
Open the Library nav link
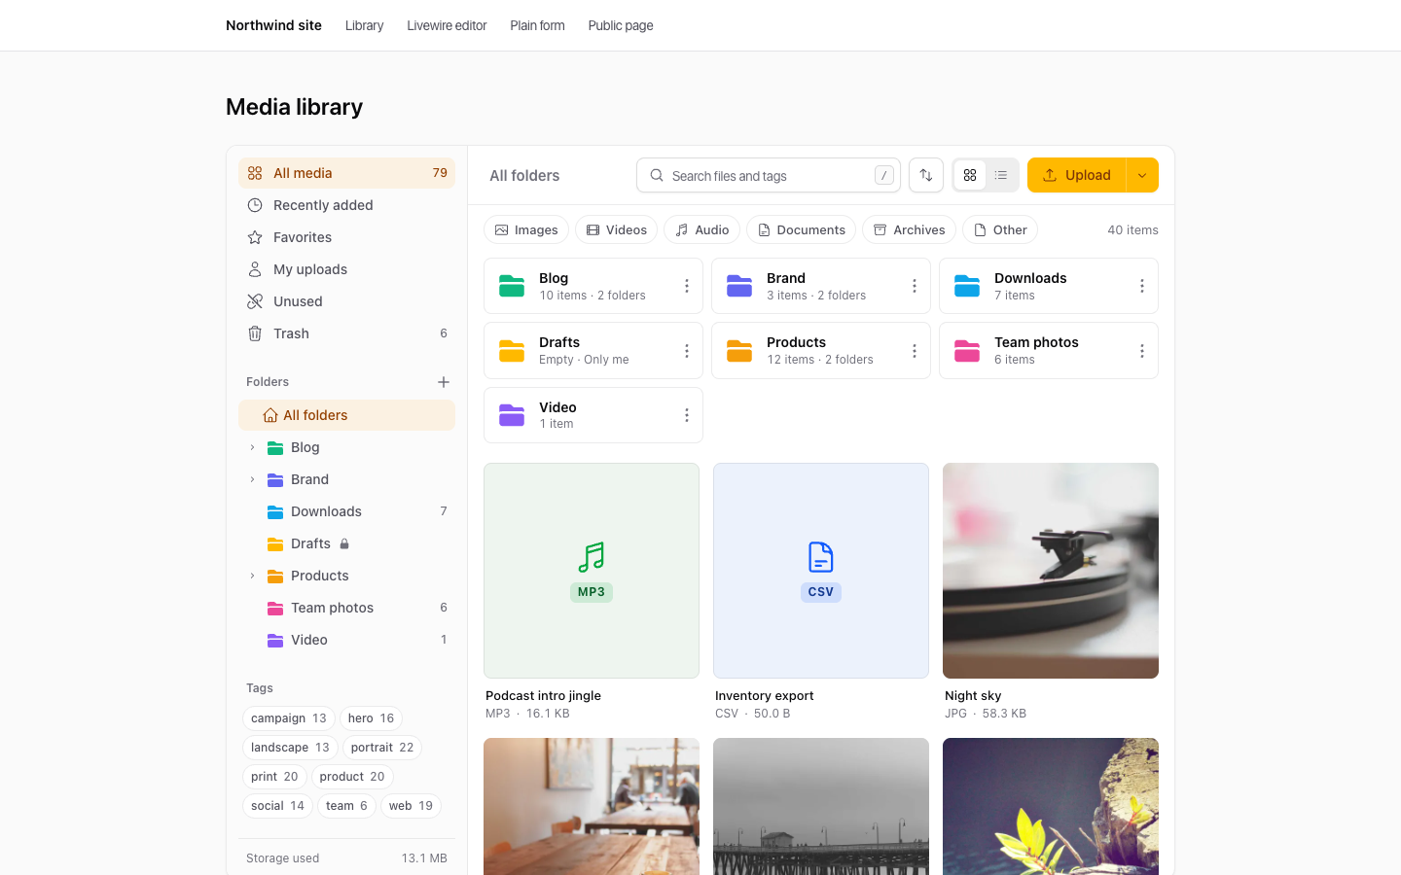coord(364,25)
